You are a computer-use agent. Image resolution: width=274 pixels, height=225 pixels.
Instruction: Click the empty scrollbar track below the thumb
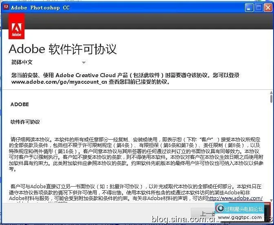[x=271, y=155]
